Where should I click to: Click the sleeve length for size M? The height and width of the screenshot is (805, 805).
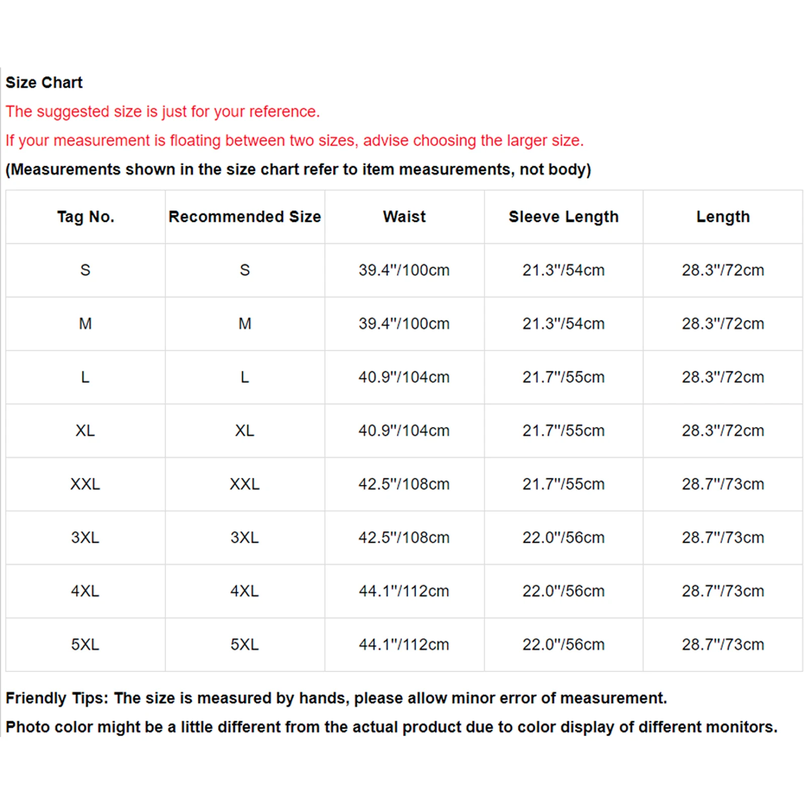563,324
